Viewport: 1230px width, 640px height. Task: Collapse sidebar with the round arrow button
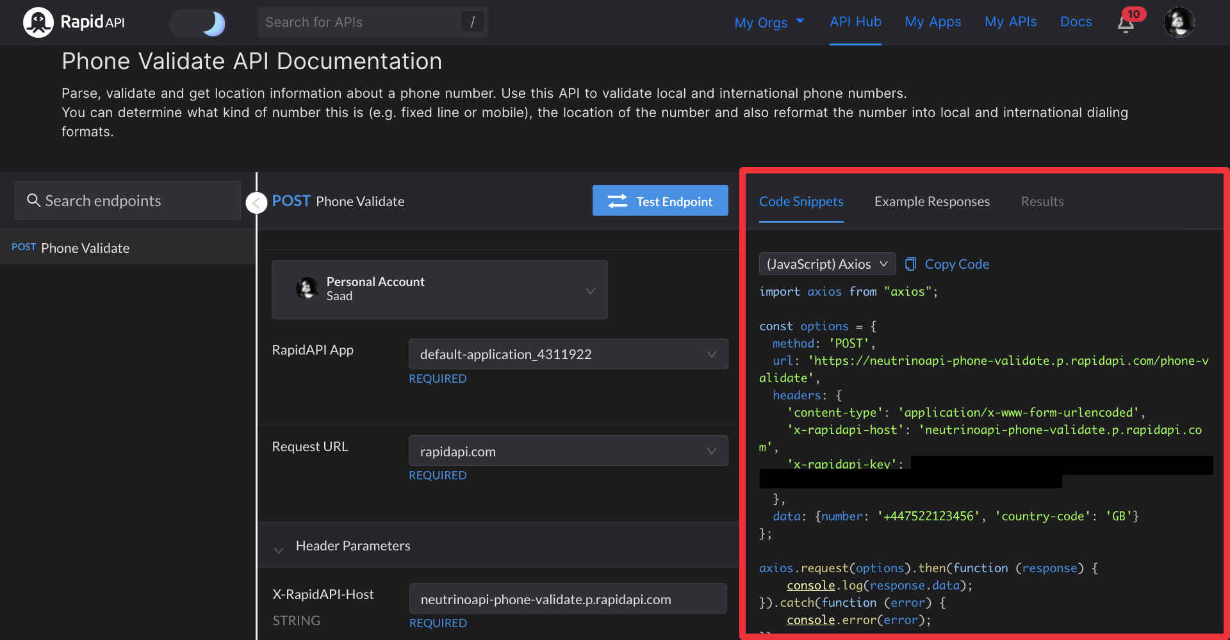pos(256,203)
